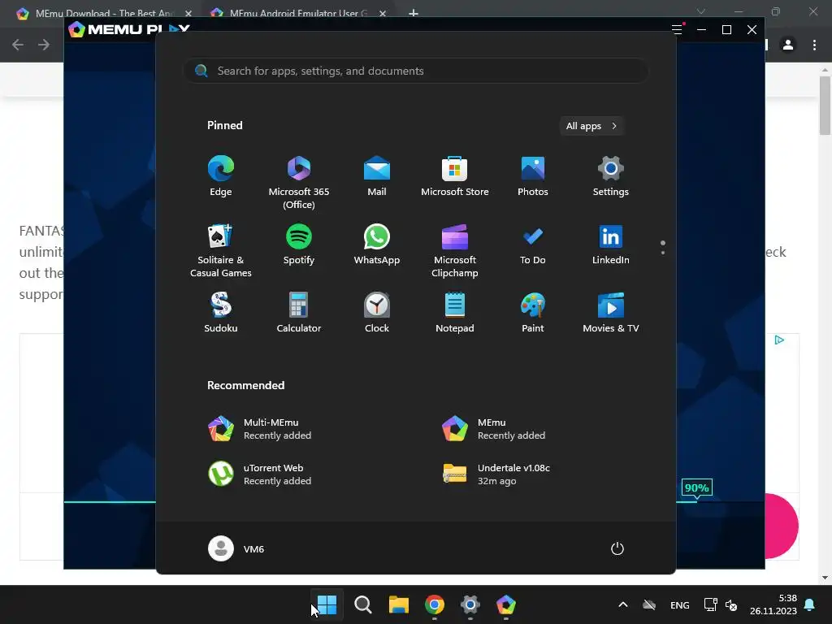Launch the Photos app
832x624 pixels.
coord(533,176)
